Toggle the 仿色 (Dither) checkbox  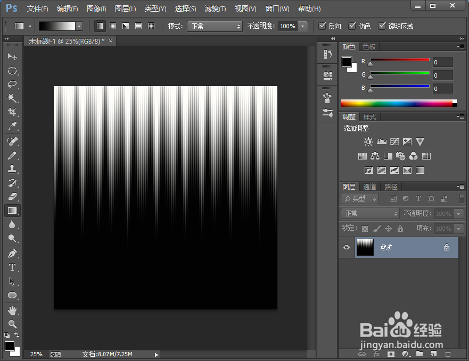(352, 26)
